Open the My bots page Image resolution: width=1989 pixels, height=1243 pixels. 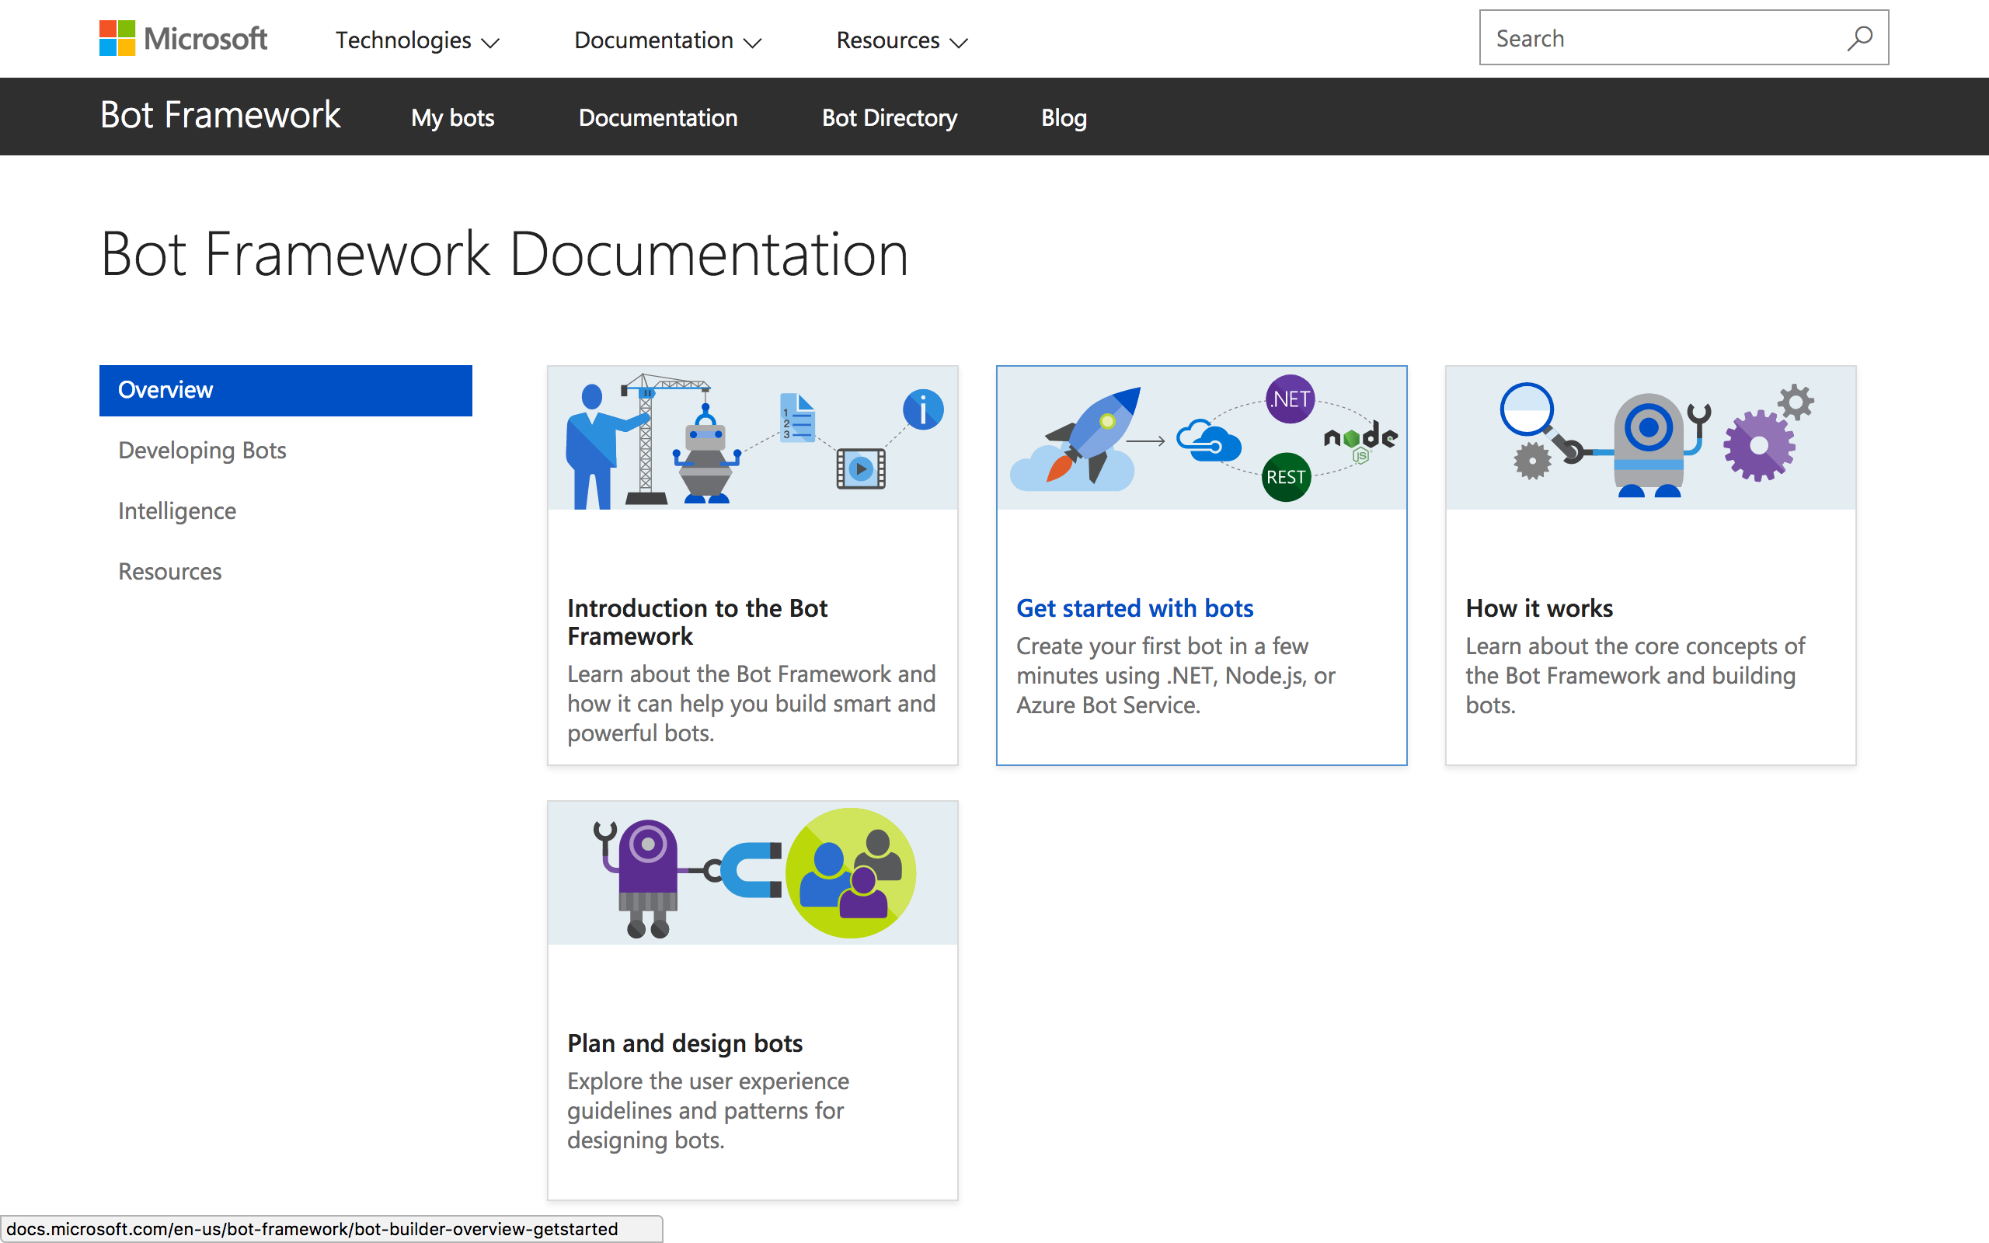coord(452,117)
